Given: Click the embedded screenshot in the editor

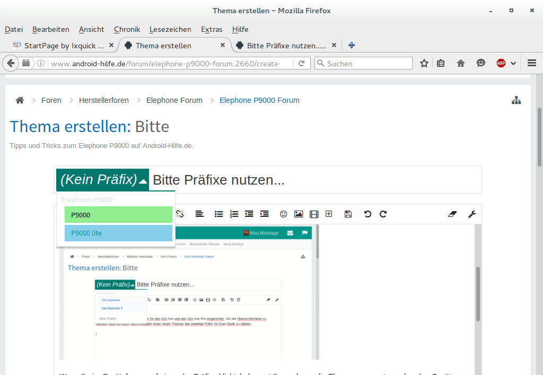Looking at the screenshot, I should tap(189, 292).
